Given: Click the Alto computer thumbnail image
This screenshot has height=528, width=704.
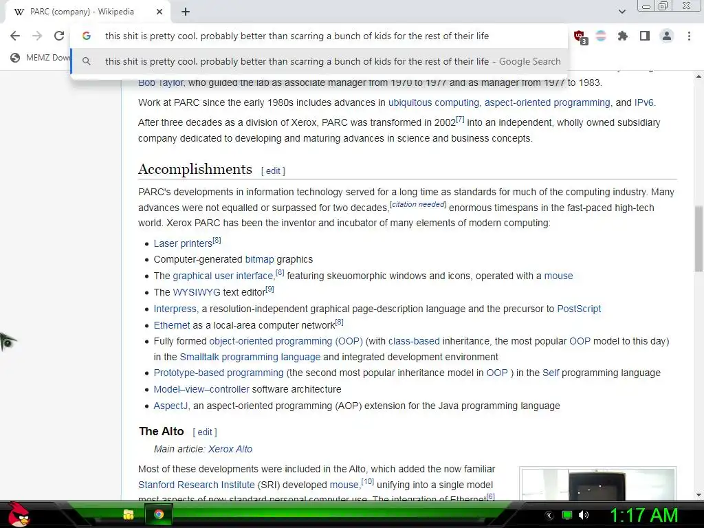Looking at the screenshot, I should [x=597, y=484].
